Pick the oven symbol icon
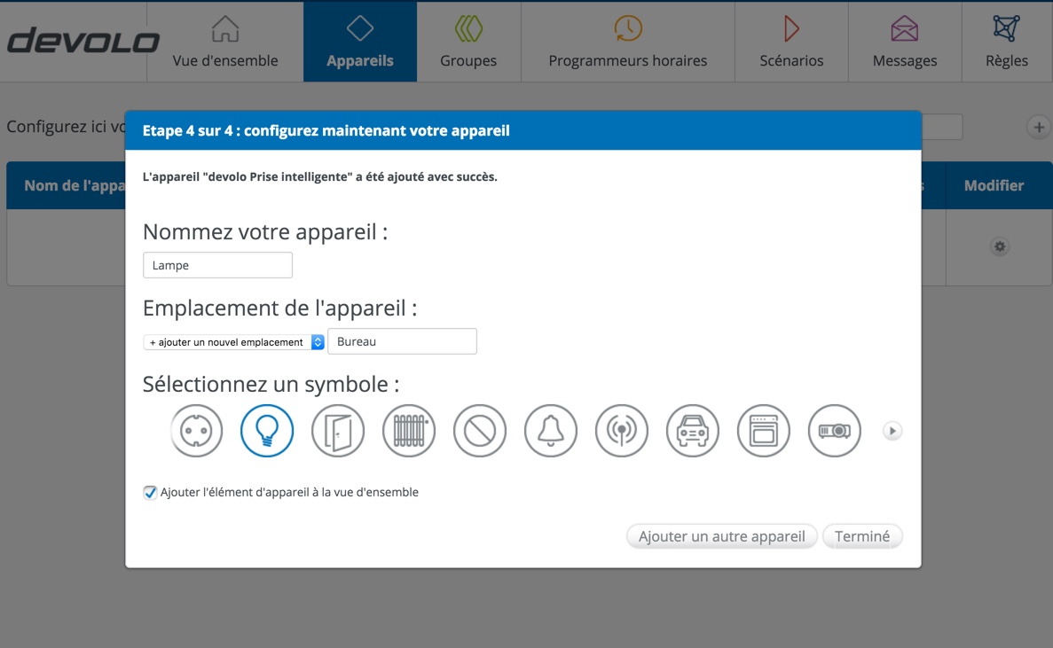1053x648 pixels. click(x=764, y=431)
